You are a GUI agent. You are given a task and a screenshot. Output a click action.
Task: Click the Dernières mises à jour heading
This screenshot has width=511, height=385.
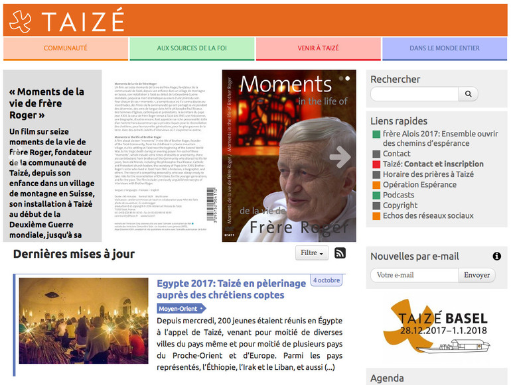click(74, 254)
